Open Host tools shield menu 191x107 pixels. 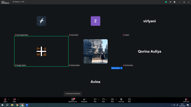point(121,100)
